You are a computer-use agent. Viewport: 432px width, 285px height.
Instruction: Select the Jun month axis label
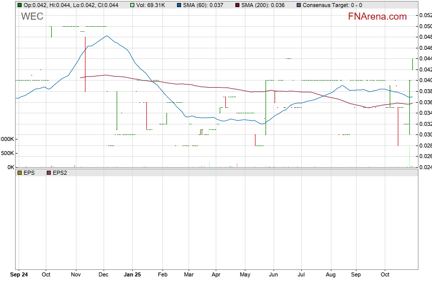(x=274, y=275)
